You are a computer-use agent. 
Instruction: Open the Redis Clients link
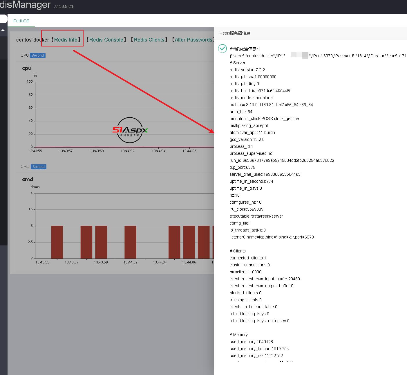click(x=149, y=40)
